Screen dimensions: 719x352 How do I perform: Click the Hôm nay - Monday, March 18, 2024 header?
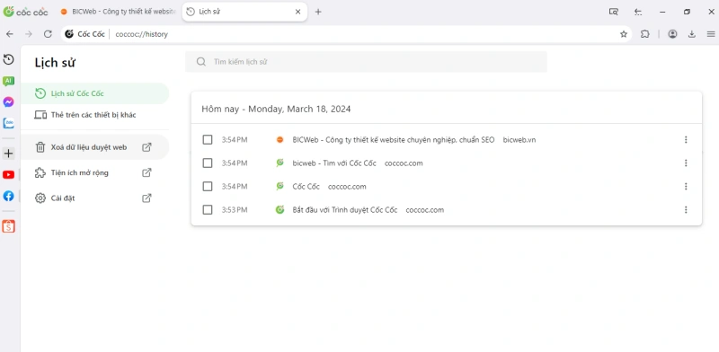pyautogui.click(x=276, y=109)
